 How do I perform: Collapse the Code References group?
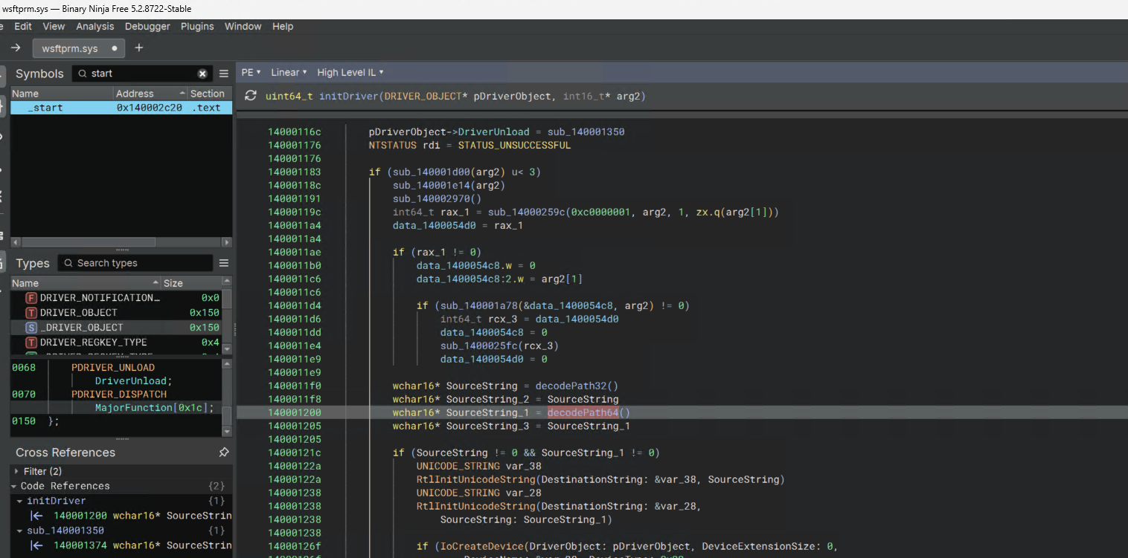coord(15,485)
